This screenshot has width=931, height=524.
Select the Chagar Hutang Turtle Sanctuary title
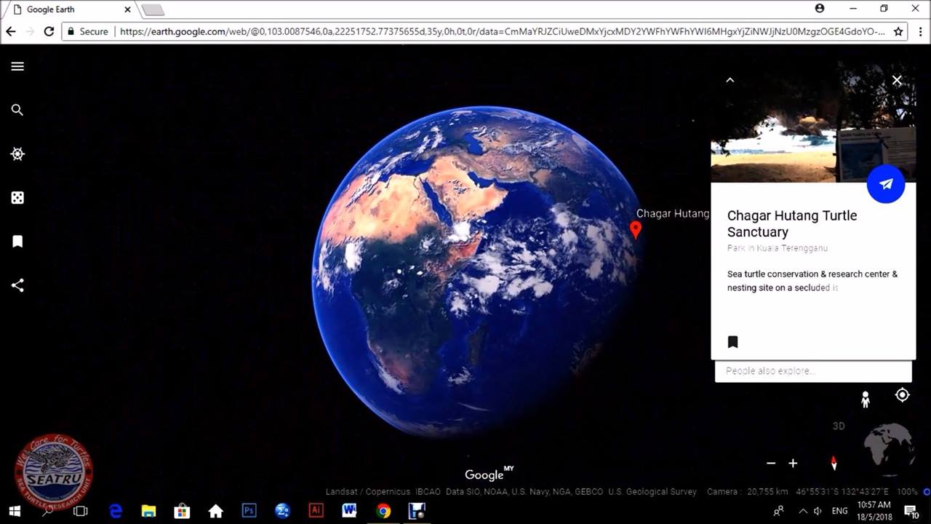click(792, 223)
